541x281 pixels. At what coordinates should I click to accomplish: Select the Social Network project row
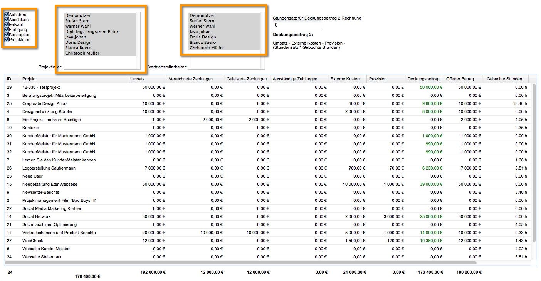[267, 216]
